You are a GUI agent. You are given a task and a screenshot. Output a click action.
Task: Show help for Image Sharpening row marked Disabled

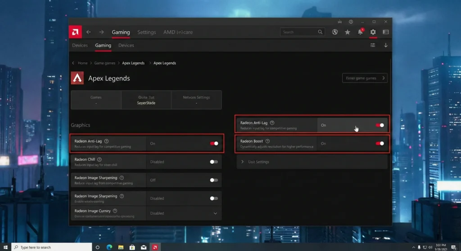pyautogui.click(x=122, y=196)
